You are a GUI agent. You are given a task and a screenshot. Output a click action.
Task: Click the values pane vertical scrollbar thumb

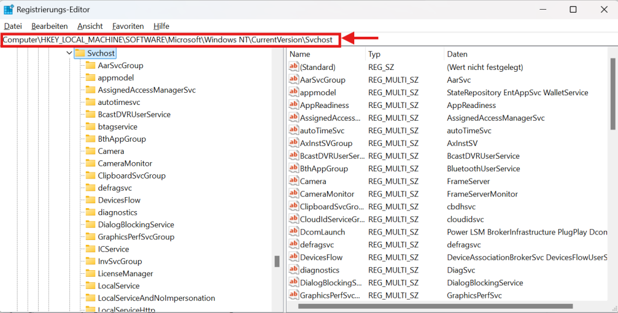613,93
